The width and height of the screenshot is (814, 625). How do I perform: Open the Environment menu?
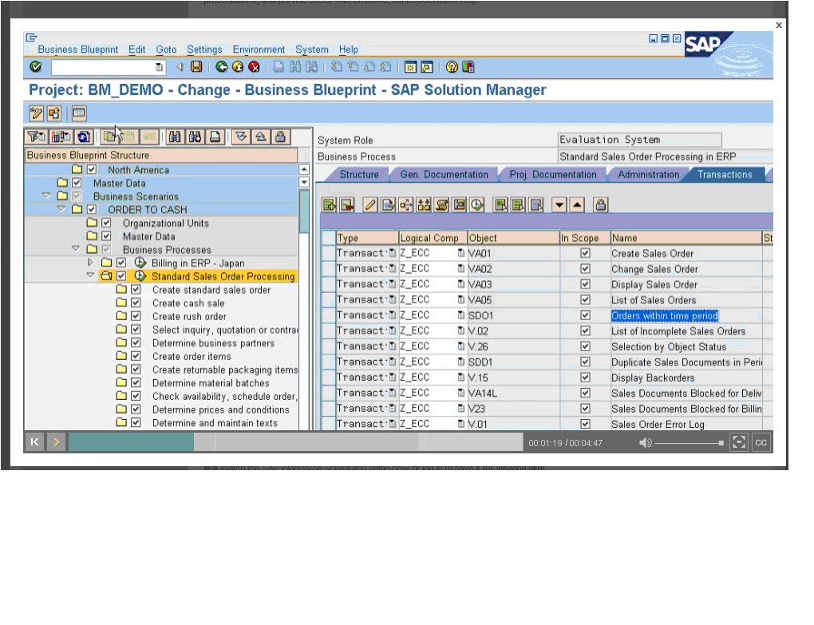point(259,49)
